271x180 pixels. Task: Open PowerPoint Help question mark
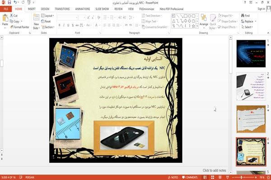[x=245, y=2]
